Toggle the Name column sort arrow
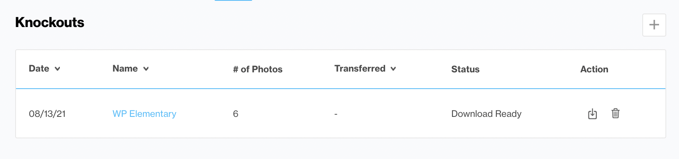 point(146,69)
